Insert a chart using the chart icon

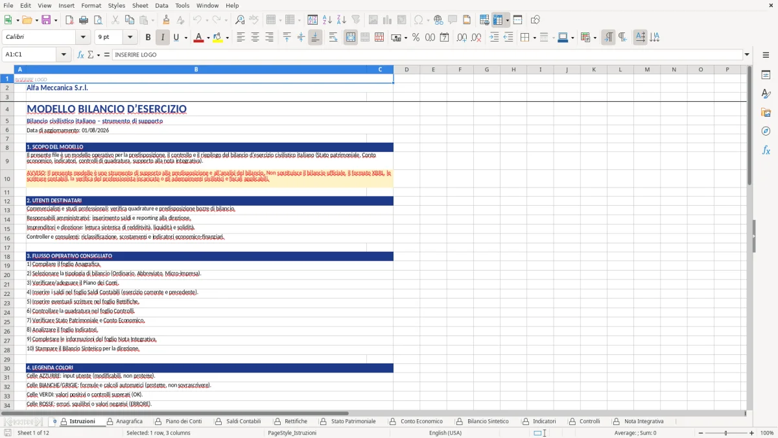[x=387, y=20]
